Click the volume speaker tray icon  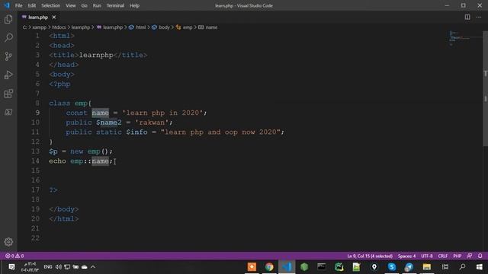click(x=58, y=267)
